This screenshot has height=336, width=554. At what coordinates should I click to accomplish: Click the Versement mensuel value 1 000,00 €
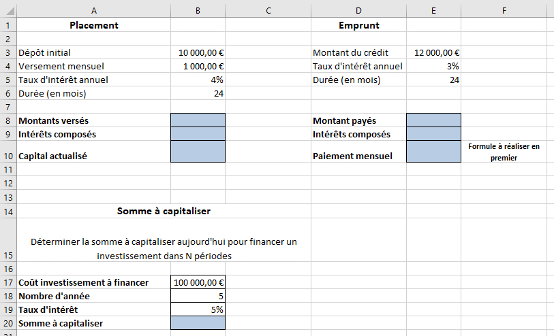[x=198, y=66]
